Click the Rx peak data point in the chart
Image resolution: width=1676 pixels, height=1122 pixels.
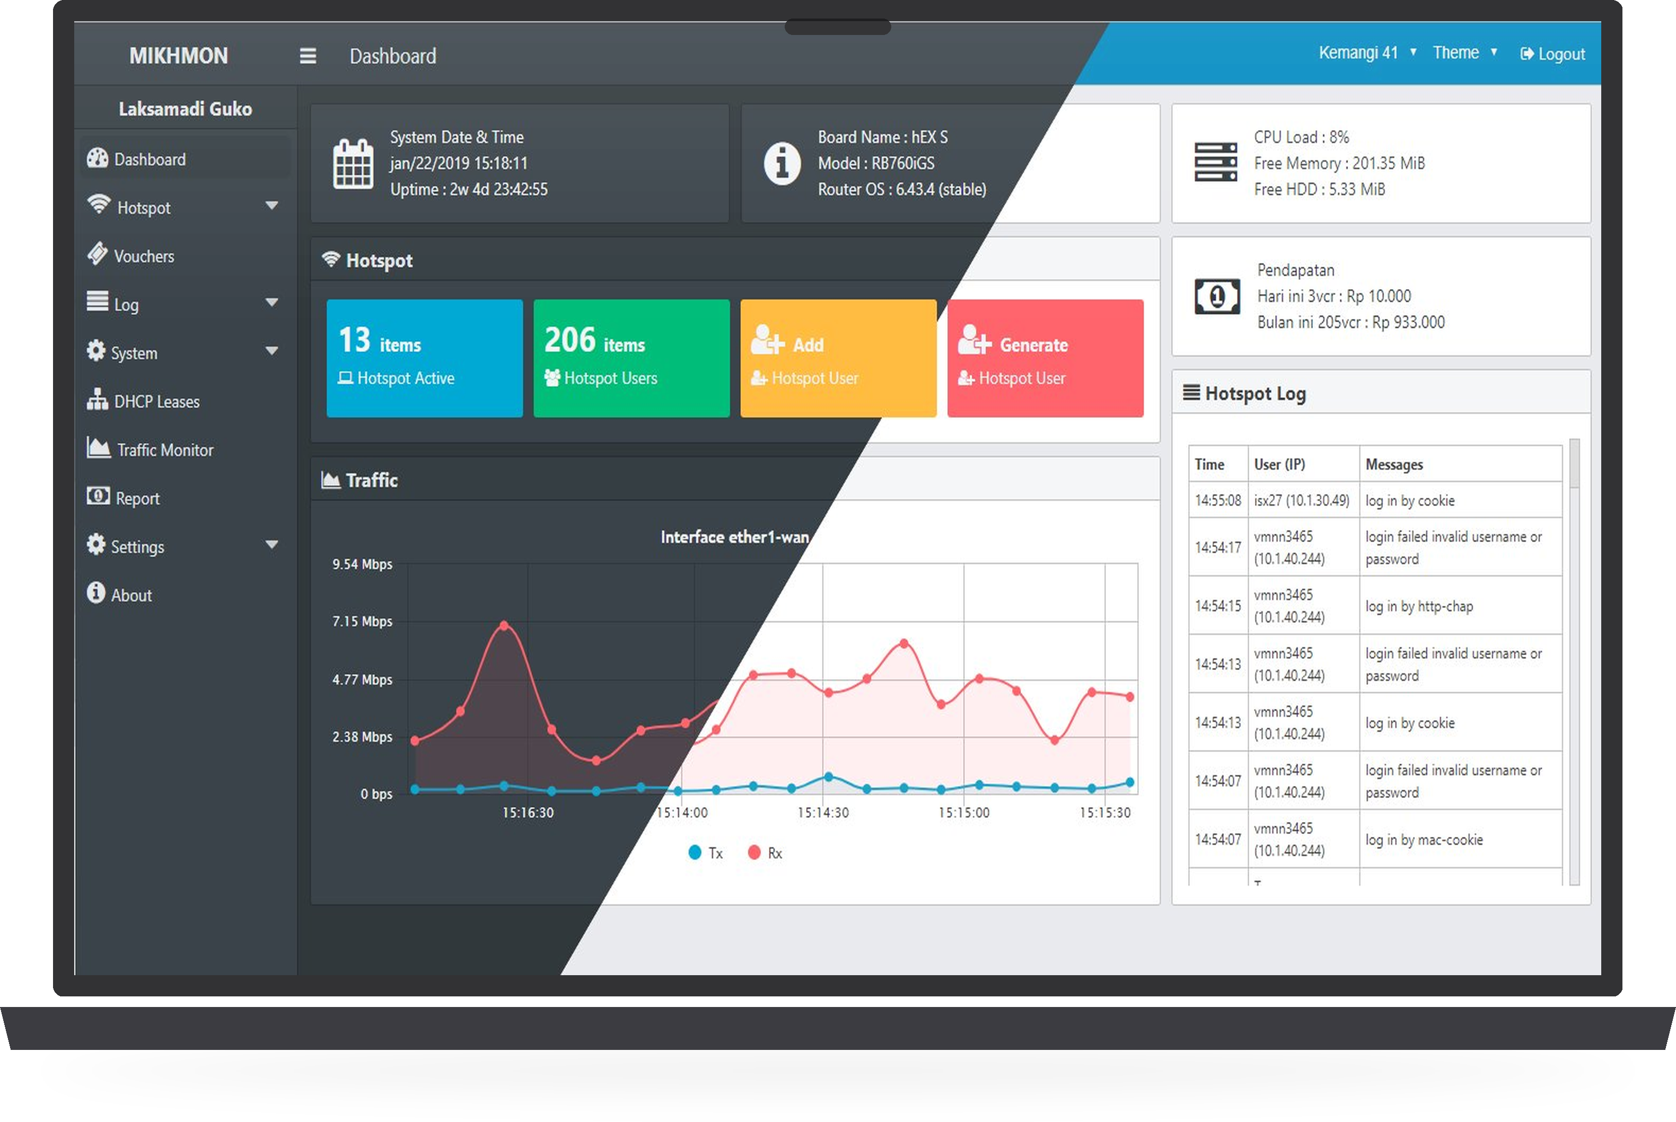505,626
